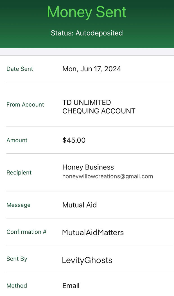This screenshot has height=296, width=174.
Task: Tap the Money Sent header title
Action: (x=87, y=12)
